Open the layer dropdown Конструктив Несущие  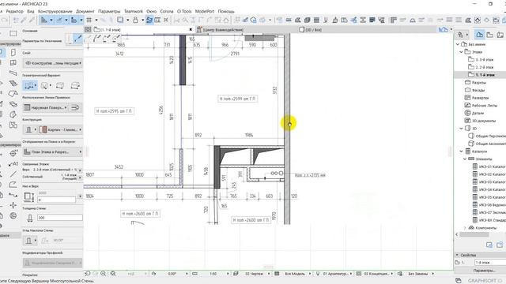(53, 63)
